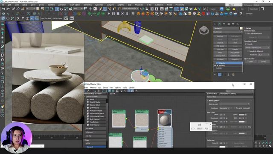Enable Set Chamfer Material checkbox
This screenshot has width=273, height=154.
coord(246,34)
